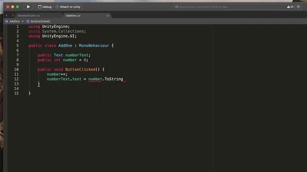This screenshot has height=172, width=307.
Task: Click the 'Text' type name on line 7
Action: pos(59,55)
